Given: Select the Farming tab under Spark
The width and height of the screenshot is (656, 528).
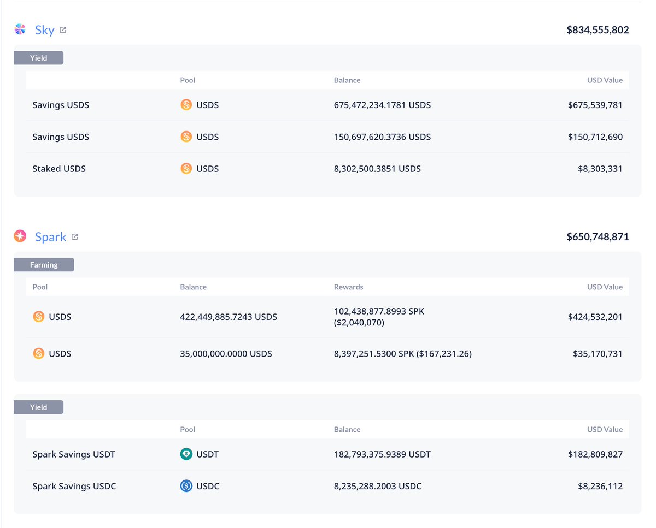Looking at the screenshot, I should pos(44,265).
